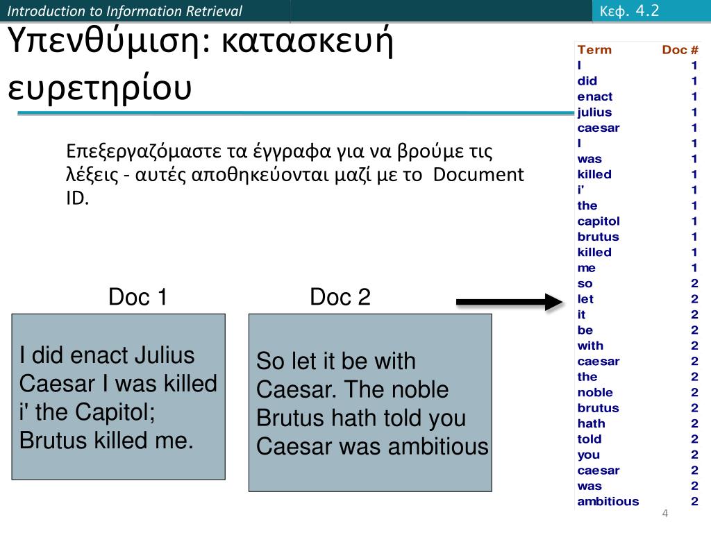Click the term 'you' in the table
711x533 pixels.
(589, 455)
